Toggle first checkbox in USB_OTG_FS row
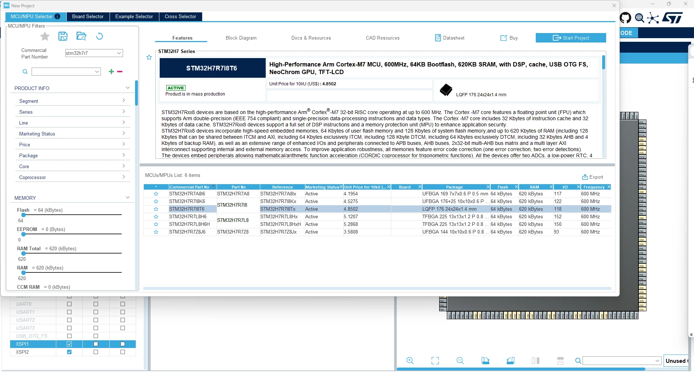Image resolution: width=694 pixels, height=373 pixels. 69,336
